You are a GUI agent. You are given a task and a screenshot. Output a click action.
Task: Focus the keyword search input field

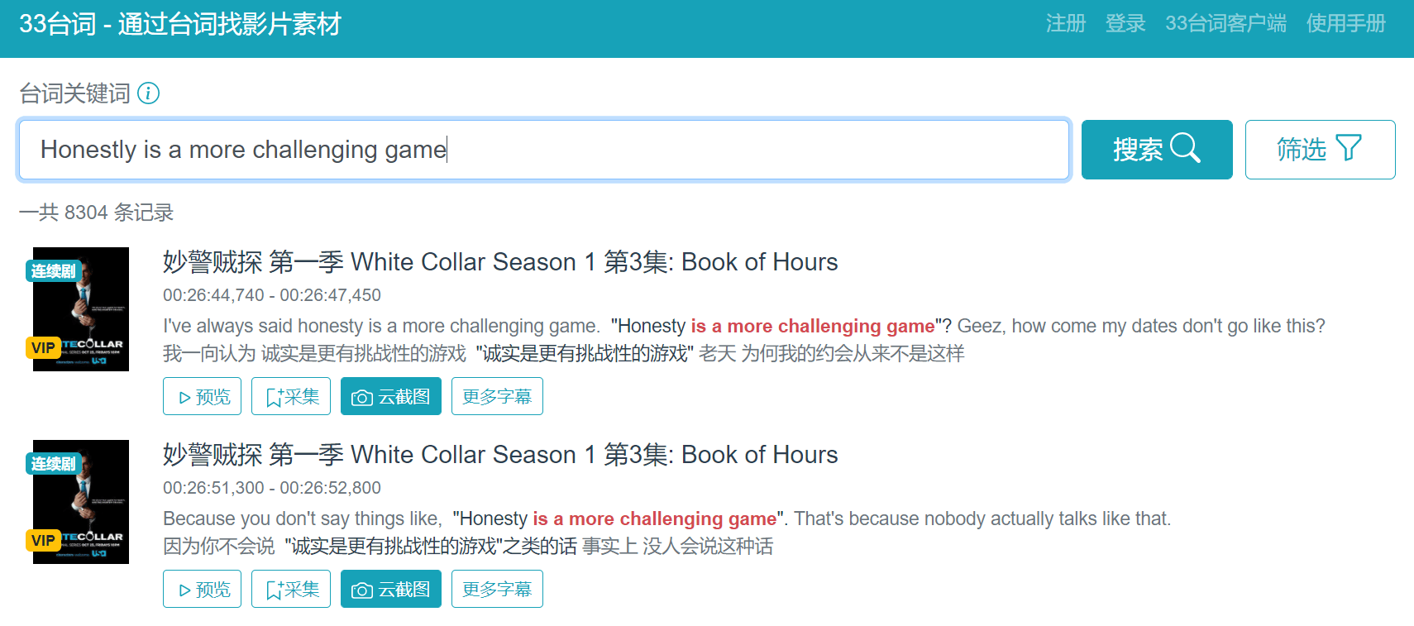(x=544, y=150)
